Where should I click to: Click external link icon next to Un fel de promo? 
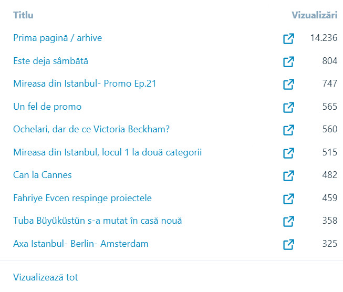pos(288,107)
